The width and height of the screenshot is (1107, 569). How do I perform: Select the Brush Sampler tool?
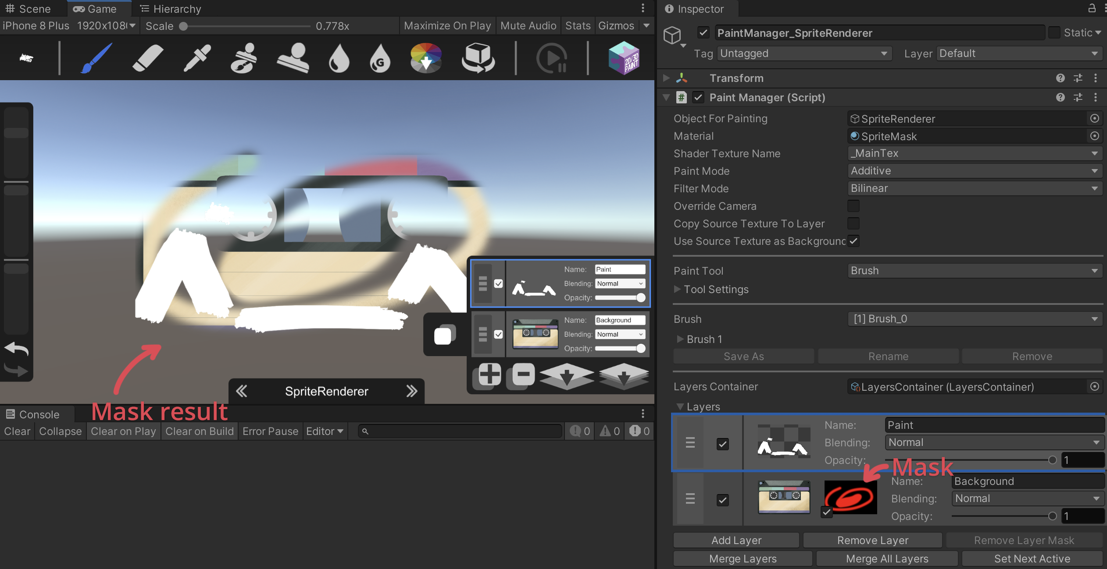[244, 58]
